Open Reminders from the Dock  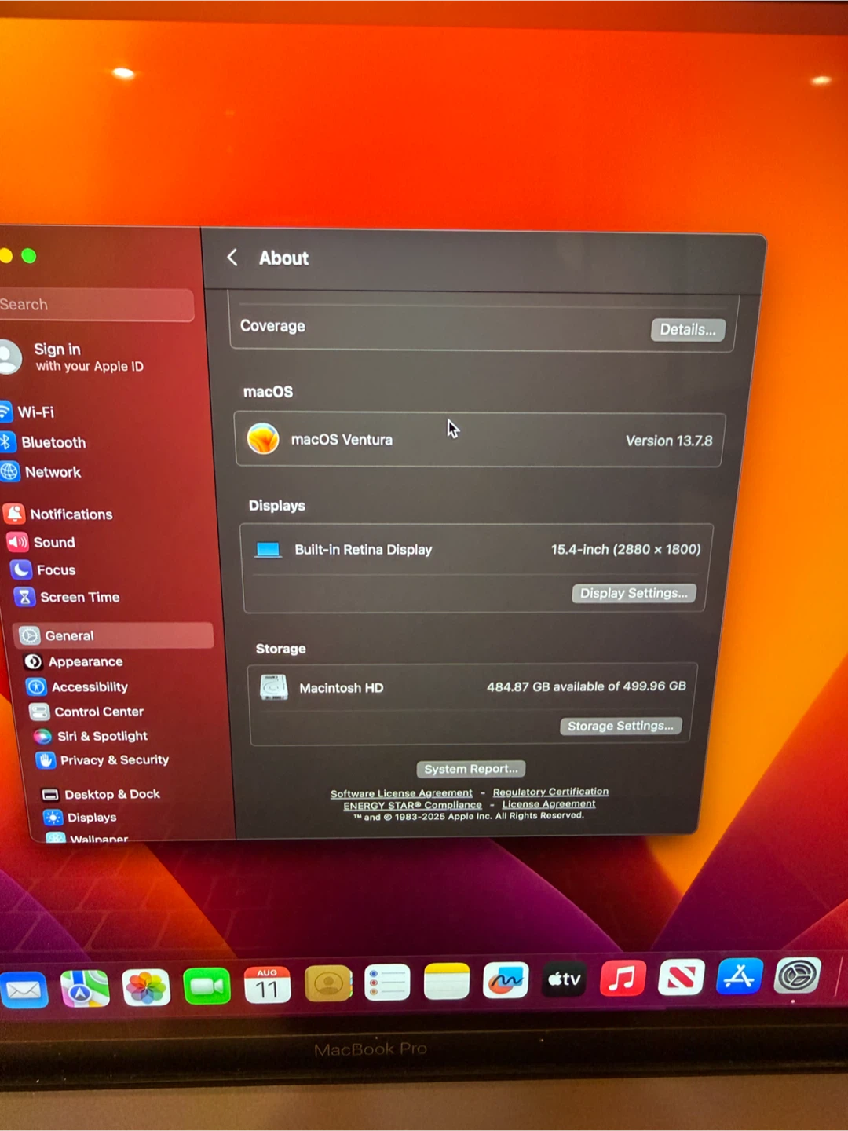387,983
